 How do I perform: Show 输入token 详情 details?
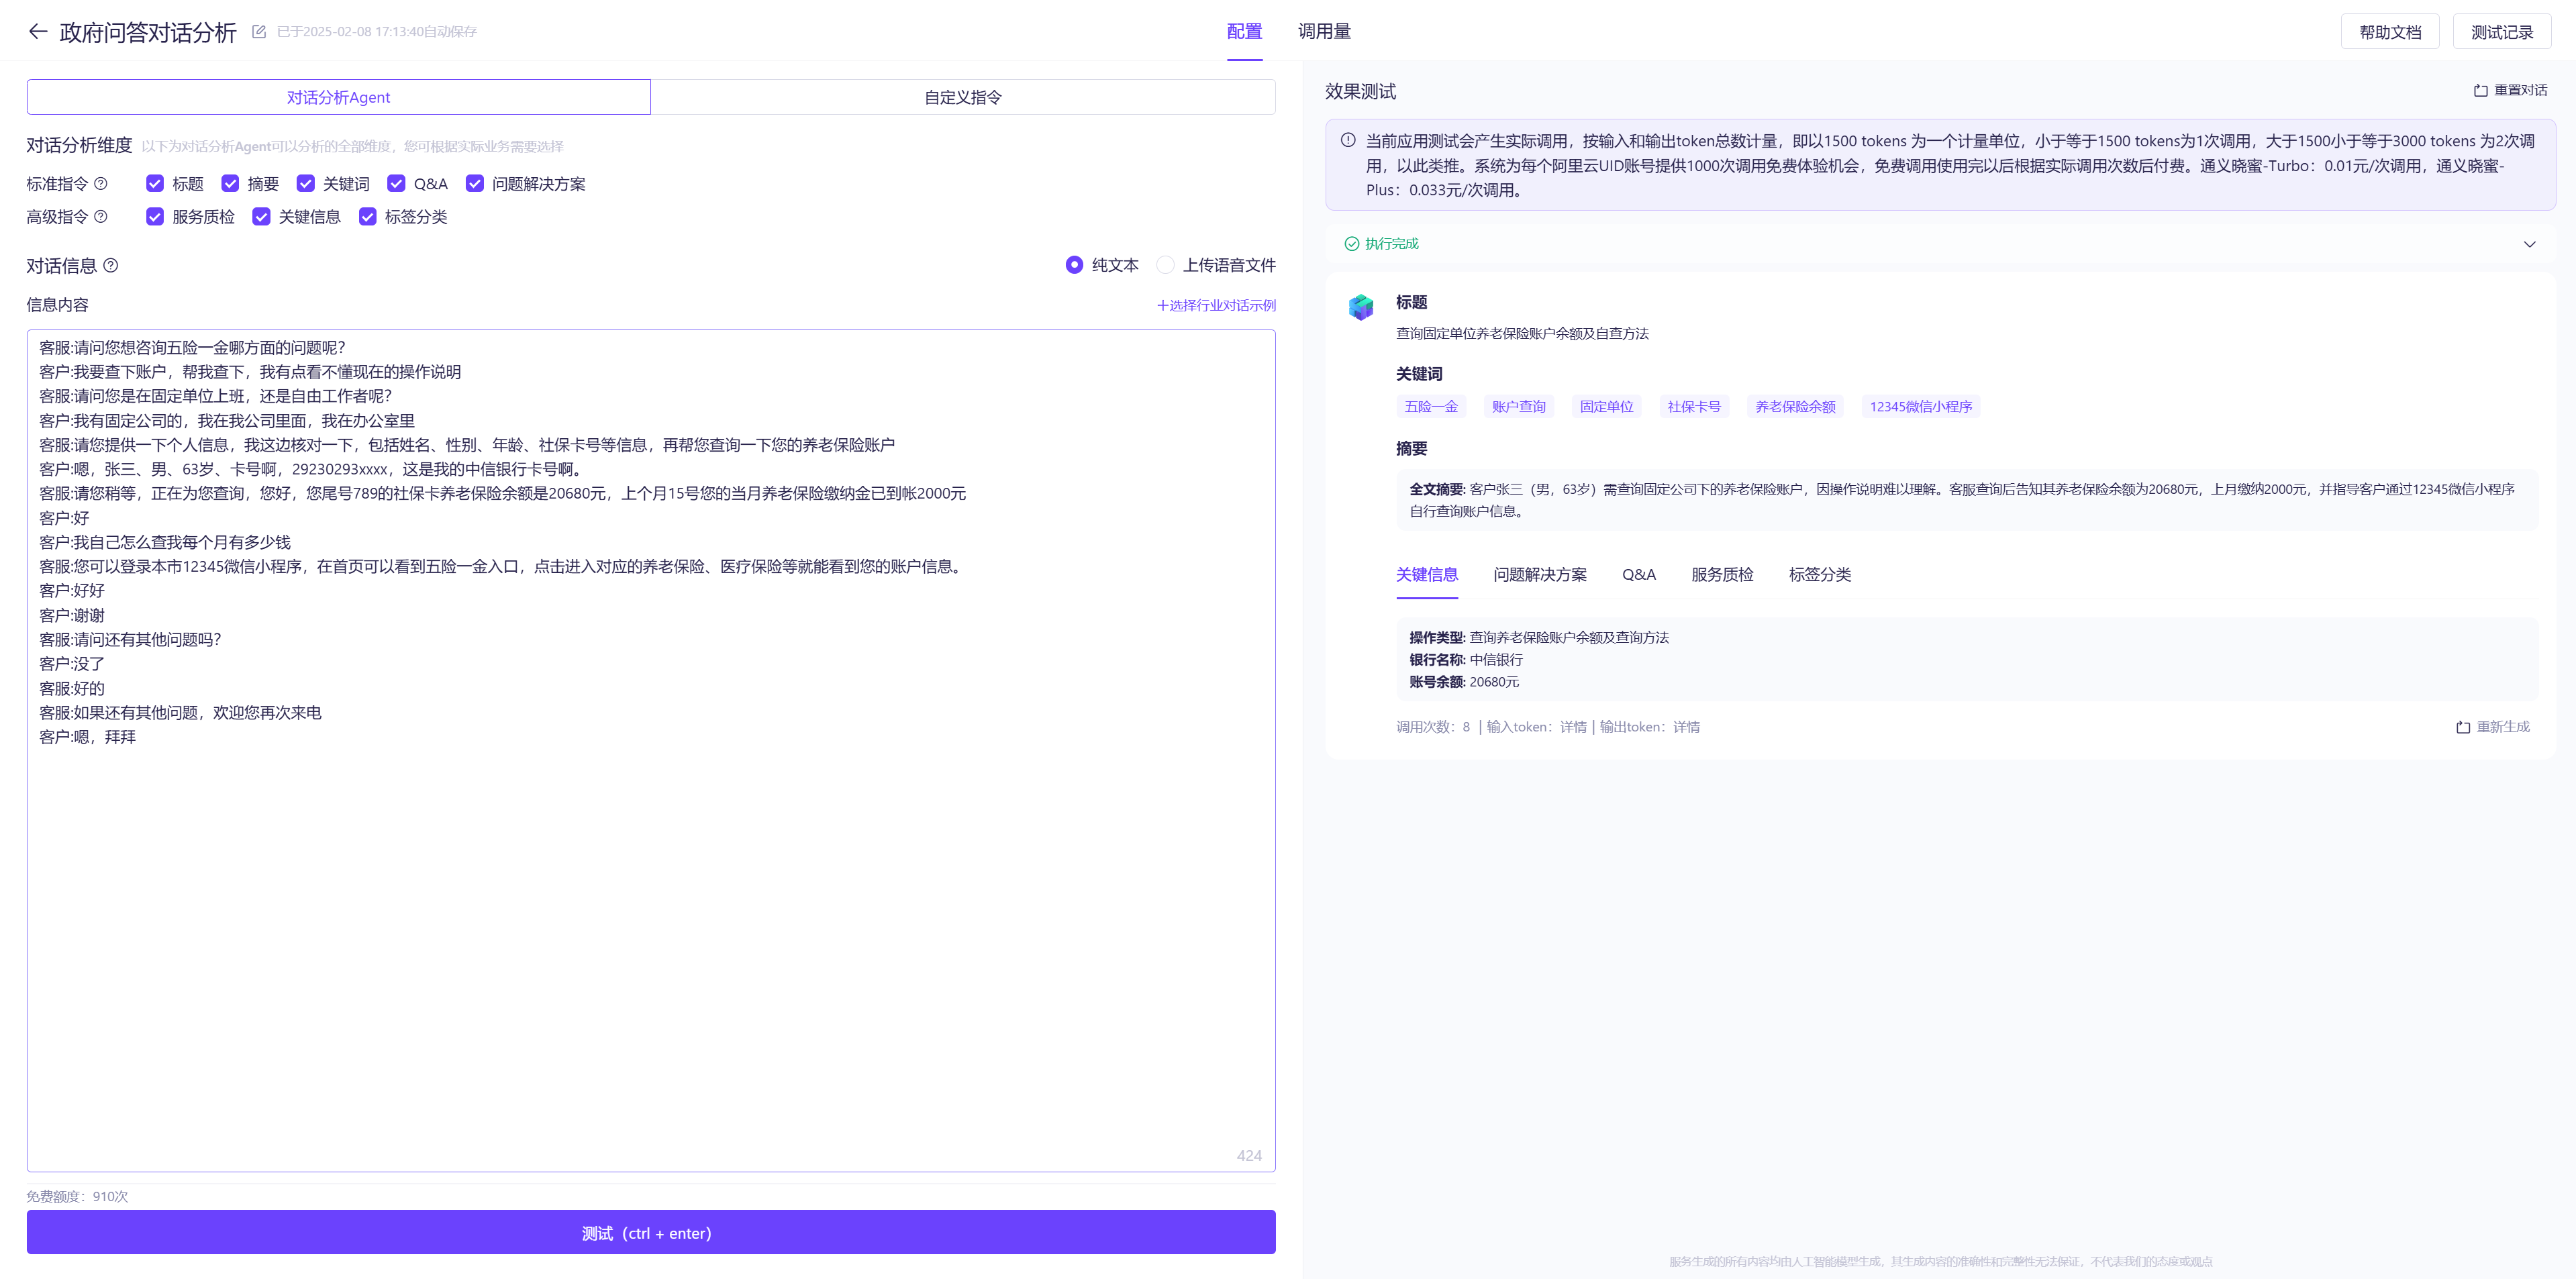(1573, 727)
